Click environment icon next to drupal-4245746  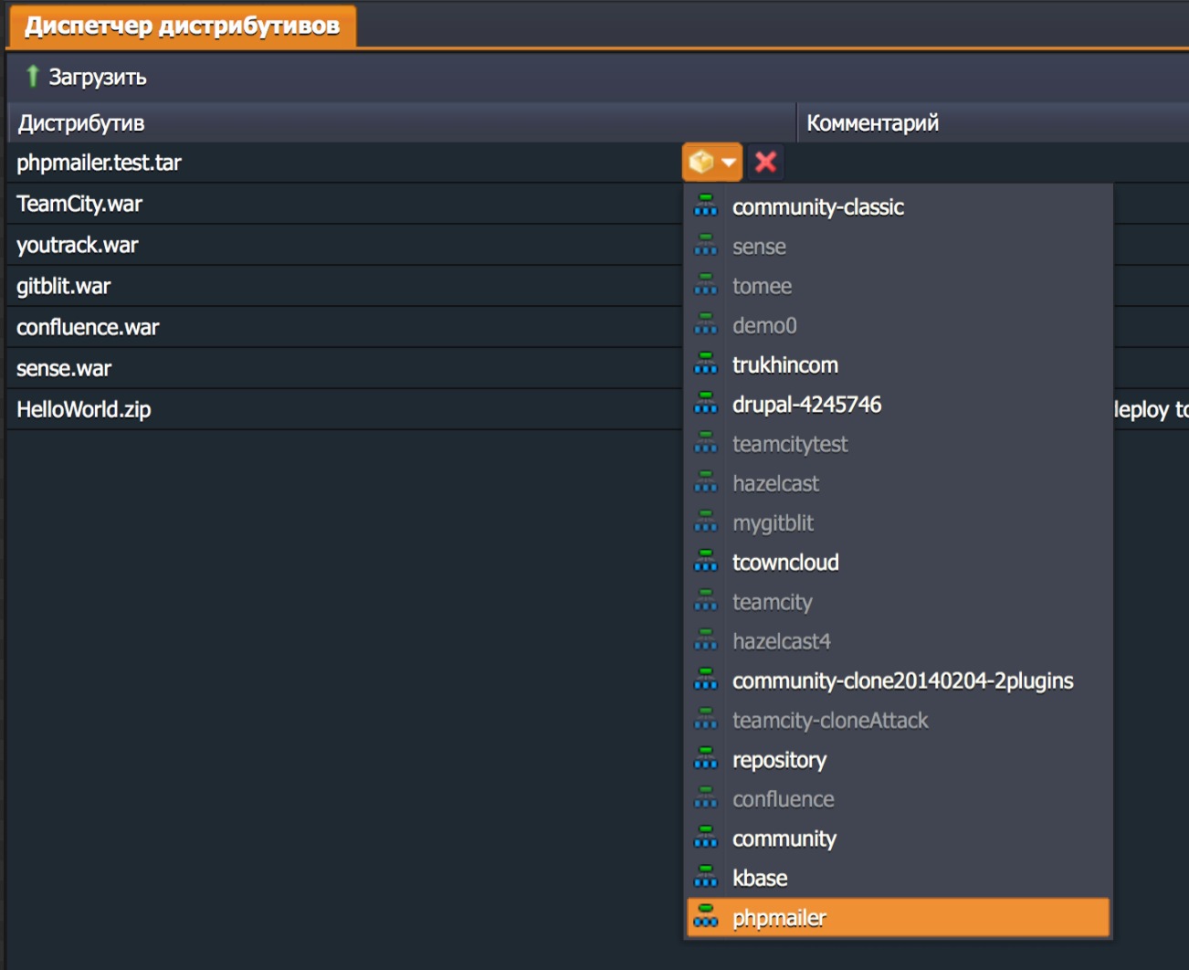pos(706,403)
